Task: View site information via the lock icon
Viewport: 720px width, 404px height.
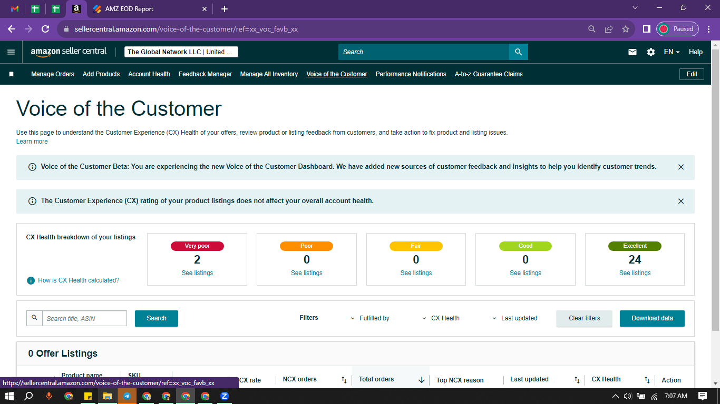Action: pyautogui.click(x=66, y=29)
